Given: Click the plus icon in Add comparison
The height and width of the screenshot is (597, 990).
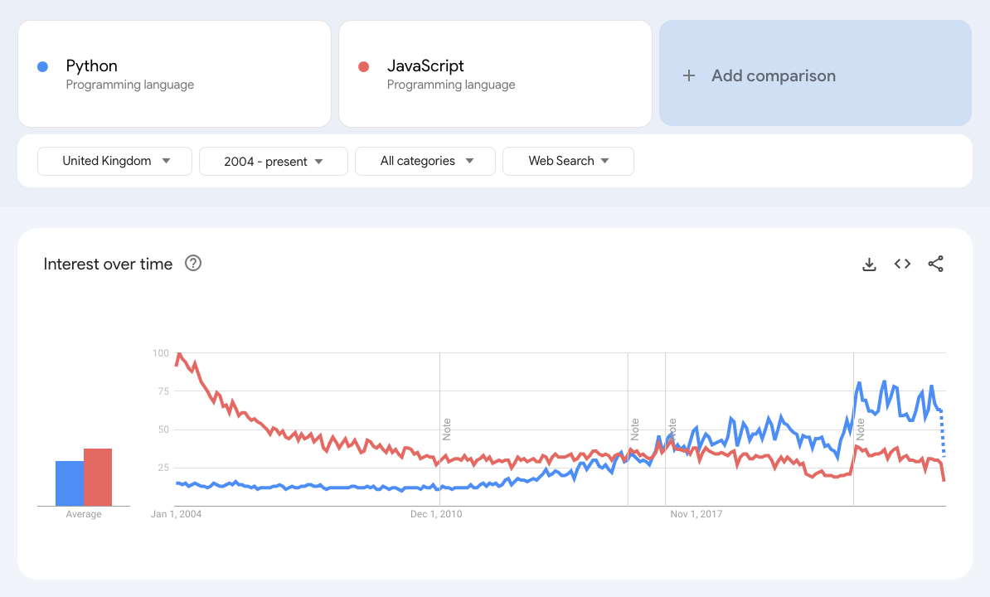Looking at the screenshot, I should (x=688, y=75).
